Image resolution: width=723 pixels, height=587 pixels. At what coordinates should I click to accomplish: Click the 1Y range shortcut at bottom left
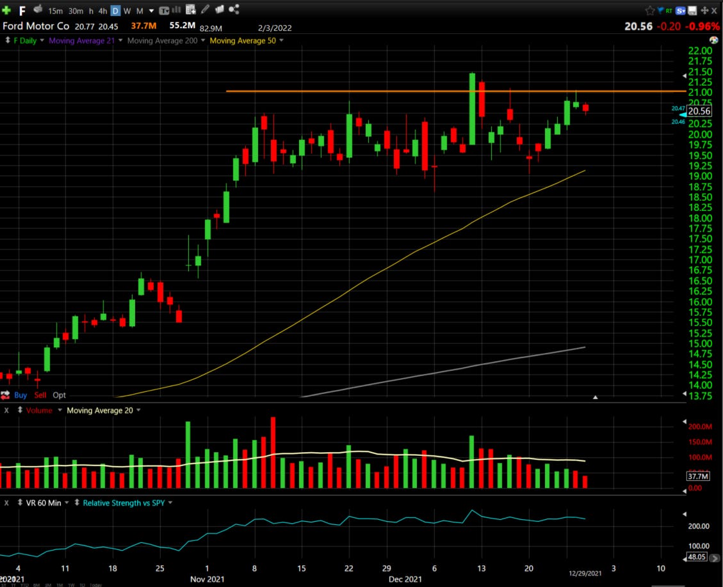pyautogui.click(x=13, y=584)
